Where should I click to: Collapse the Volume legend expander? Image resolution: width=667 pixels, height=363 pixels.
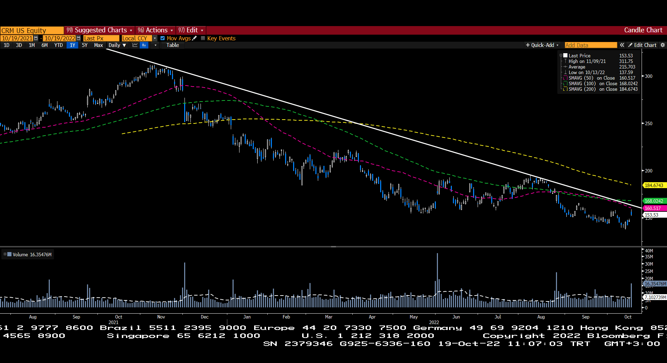[x=5, y=254]
